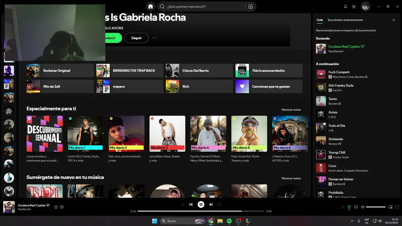Viewport: 402px width, 226px height.
Task: Play Fuck Competi from the queue
Action: pyautogui.click(x=357, y=74)
